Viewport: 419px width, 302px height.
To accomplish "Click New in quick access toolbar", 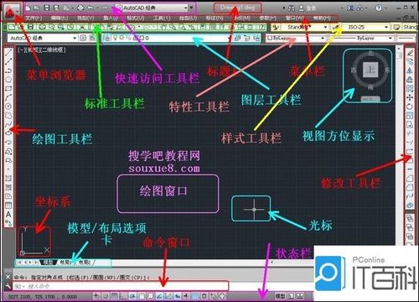I will coord(28,8).
